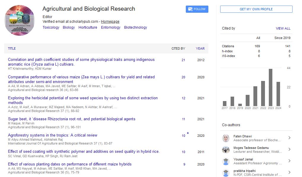Image resolution: width=302 pixels, height=177 pixels.
Task: Select the Toxicology interest tag
Action: [x=51, y=27]
